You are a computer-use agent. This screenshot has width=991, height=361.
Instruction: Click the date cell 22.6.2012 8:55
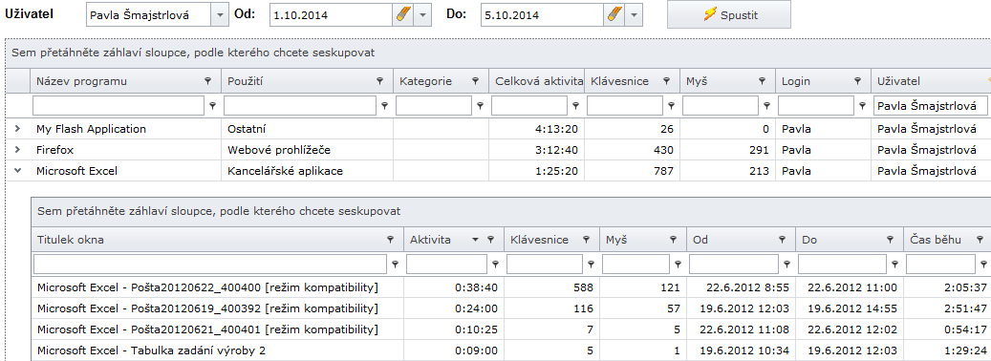coord(741,287)
